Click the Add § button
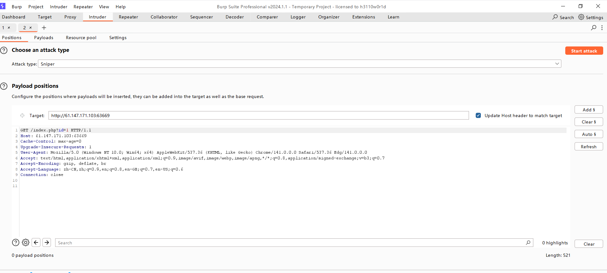 coord(589,110)
